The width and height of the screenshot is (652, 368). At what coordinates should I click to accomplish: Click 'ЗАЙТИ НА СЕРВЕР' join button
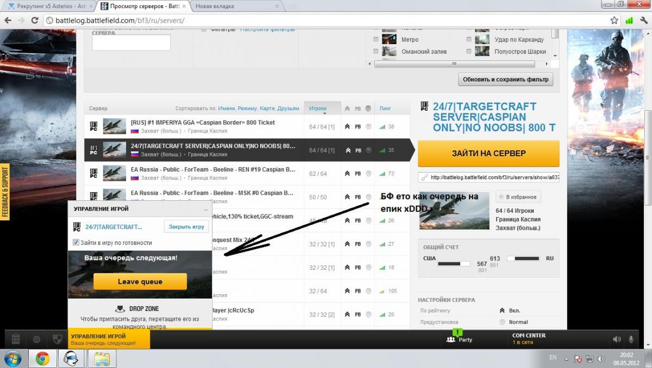[488, 154]
